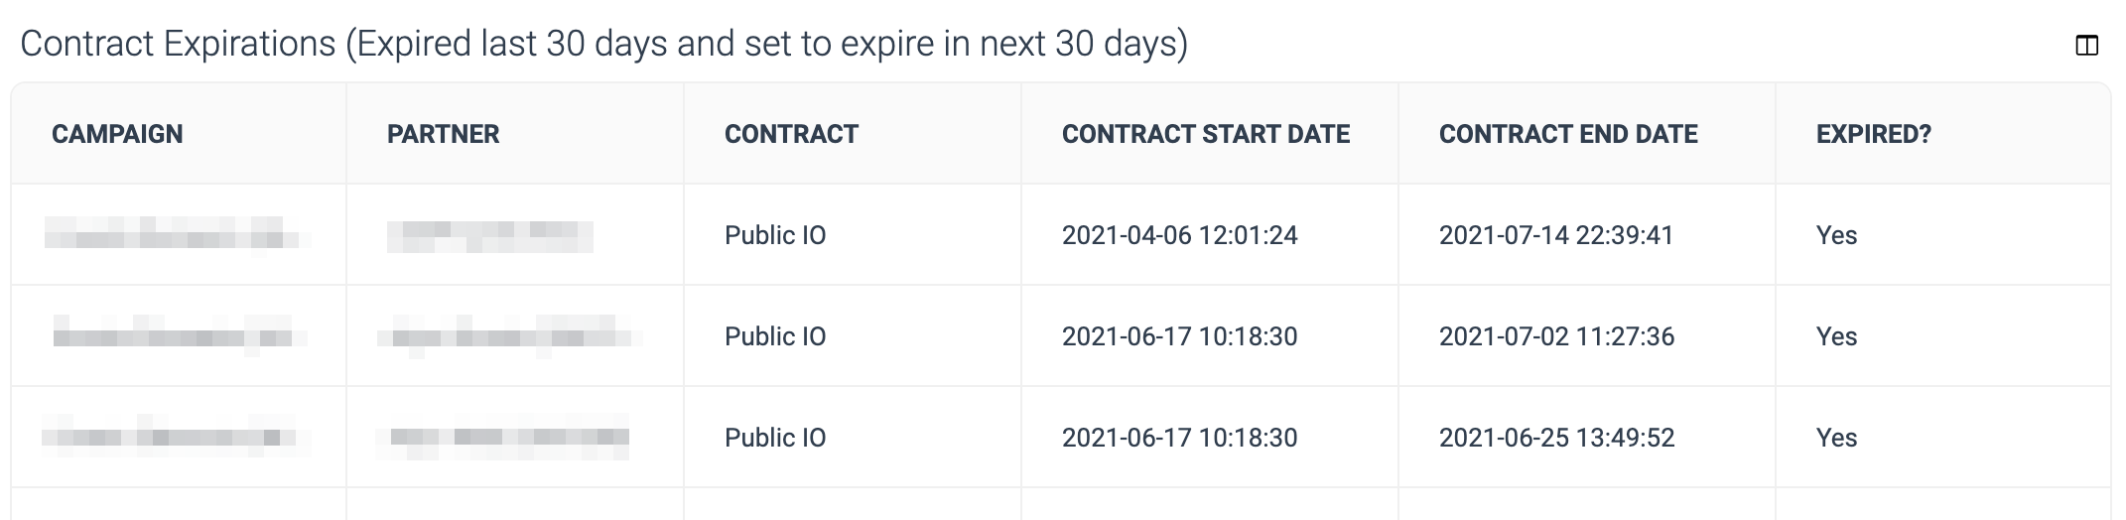Click Yes in the row ending 2021-06-25
2126x520 pixels.
(x=1836, y=438)
